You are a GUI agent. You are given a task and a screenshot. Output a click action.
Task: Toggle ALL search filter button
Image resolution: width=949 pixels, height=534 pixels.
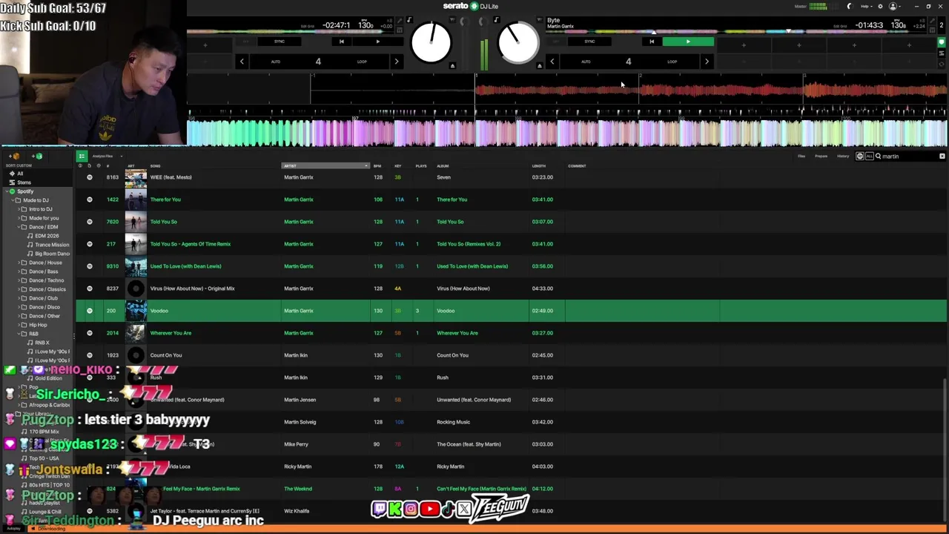(869, 156)
